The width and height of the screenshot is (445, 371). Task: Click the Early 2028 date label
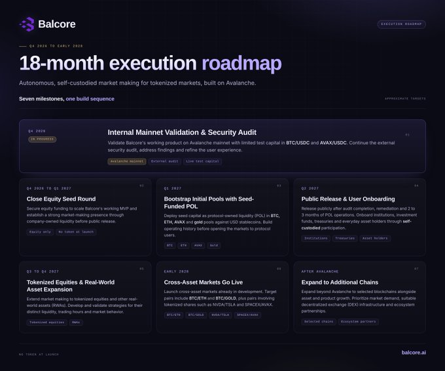pos(176,271)
